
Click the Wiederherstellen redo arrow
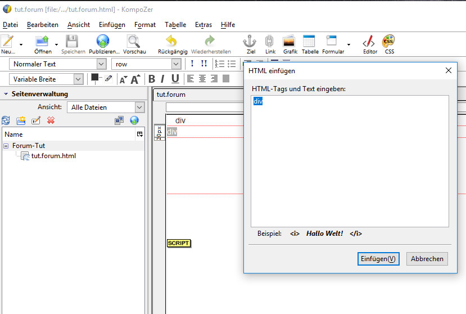pos(210,41)
